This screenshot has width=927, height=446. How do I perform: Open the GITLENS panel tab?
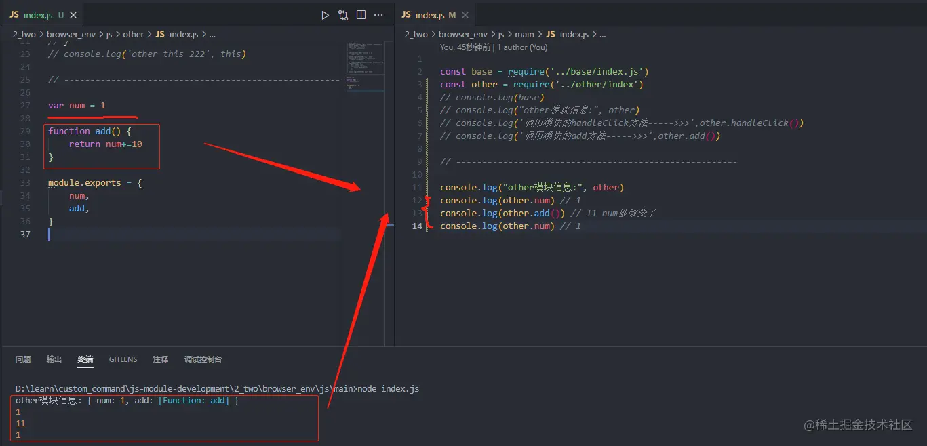123,359
